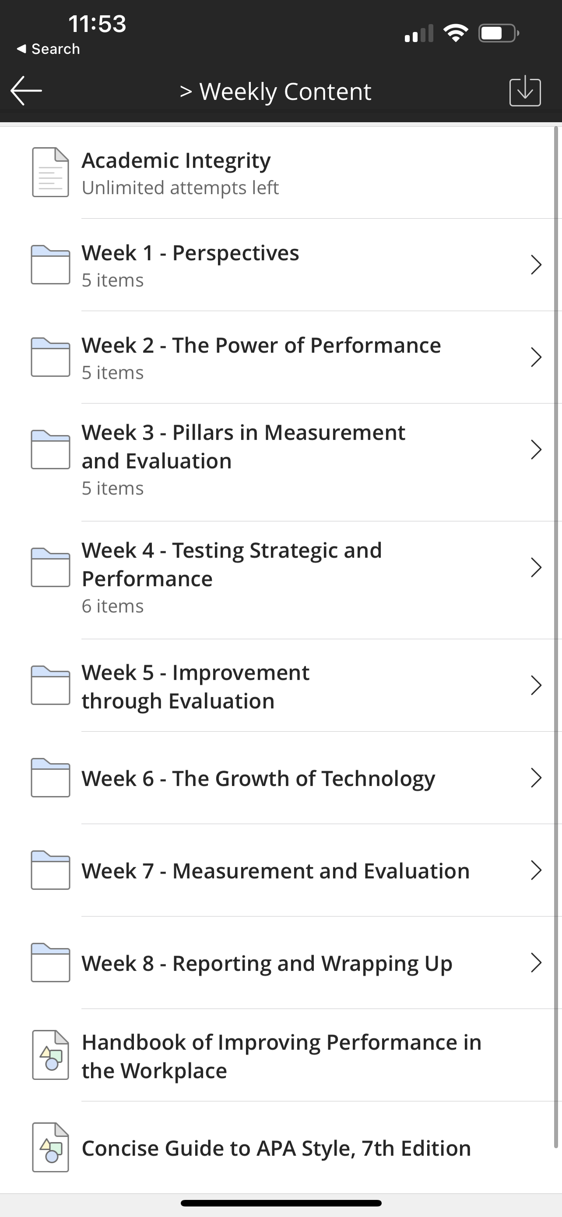
Task: Open Concise Guide to APA Style, 7th Edition
Action: click(276, 1148)
